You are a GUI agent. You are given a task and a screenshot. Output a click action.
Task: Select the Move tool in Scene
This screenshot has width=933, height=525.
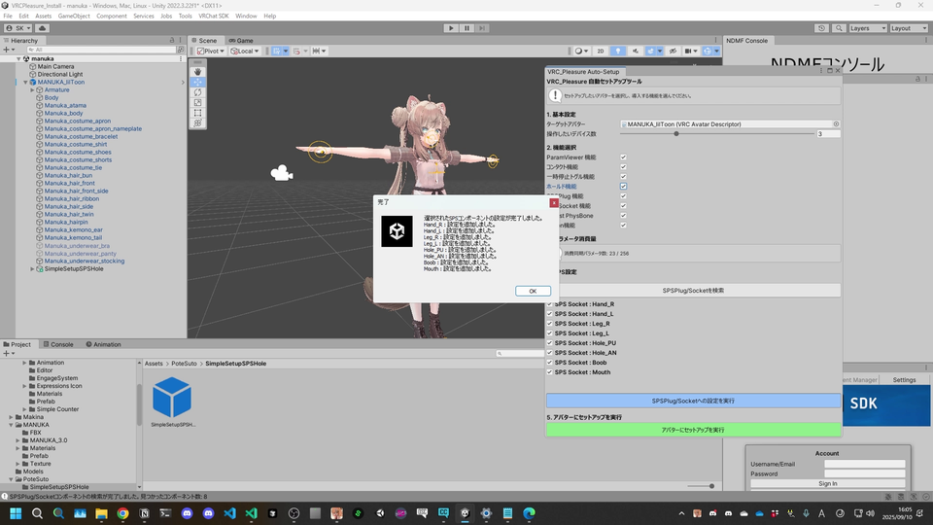(x=197, y=82)
